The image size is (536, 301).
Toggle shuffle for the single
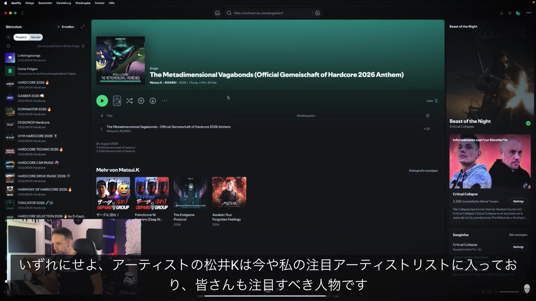129,101
